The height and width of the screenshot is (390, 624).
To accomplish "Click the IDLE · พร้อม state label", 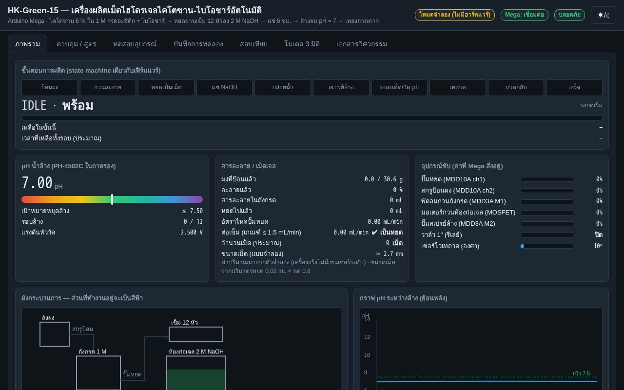I will coord(58,106).
